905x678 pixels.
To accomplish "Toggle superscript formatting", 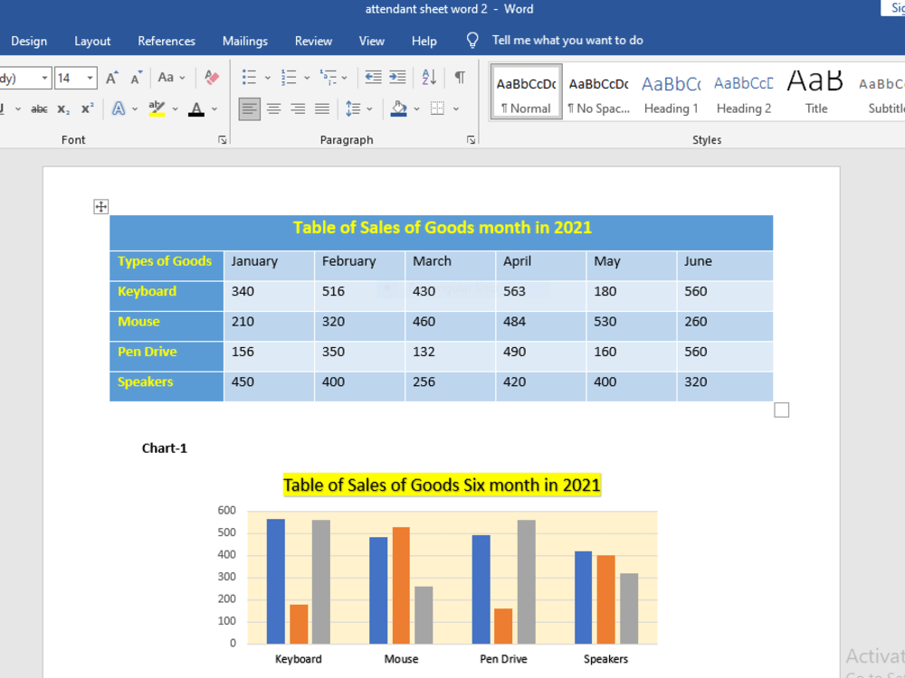I will click(x=87, y=109).
